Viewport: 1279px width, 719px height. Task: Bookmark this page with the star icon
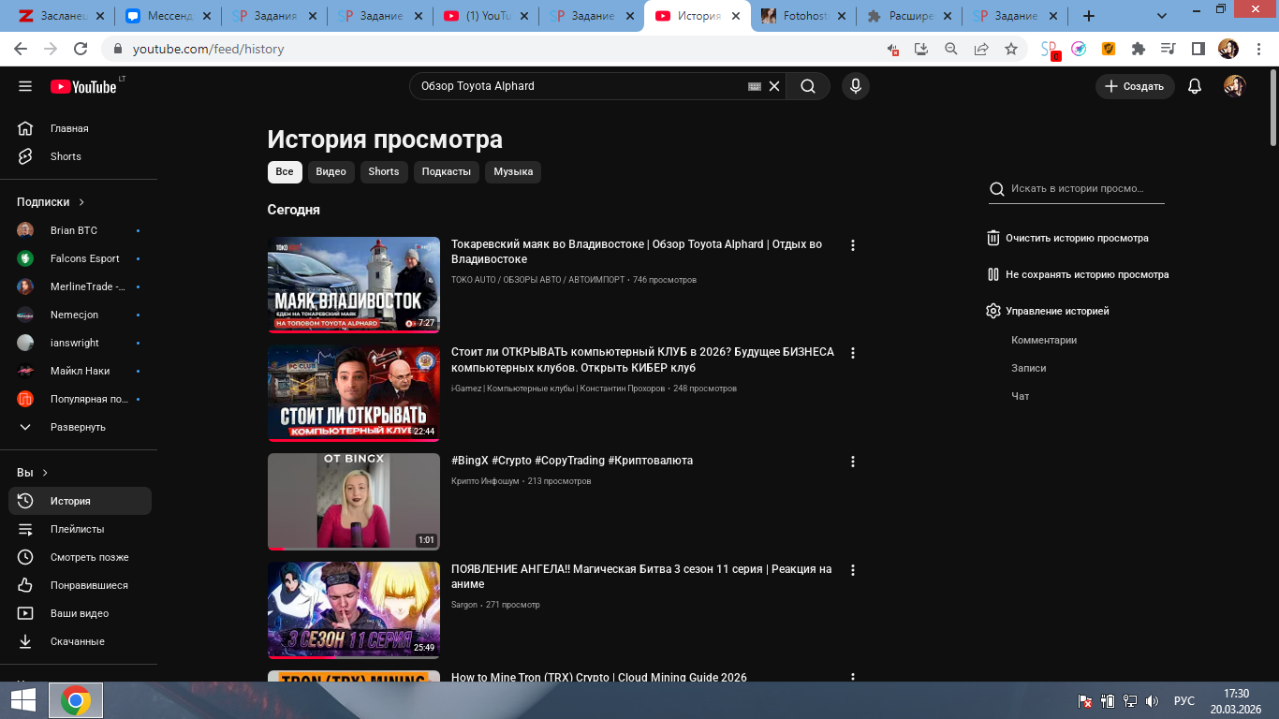[x=1011, y=49]
